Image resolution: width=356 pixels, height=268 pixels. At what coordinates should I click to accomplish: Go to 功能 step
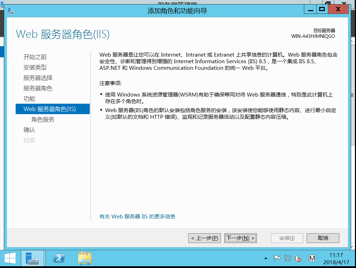pos(29,99)
